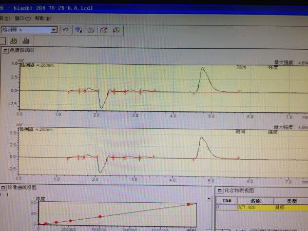Select the ID# column header
The height and width of the screenshot is (231, 308).
click(x=226, y=201)
